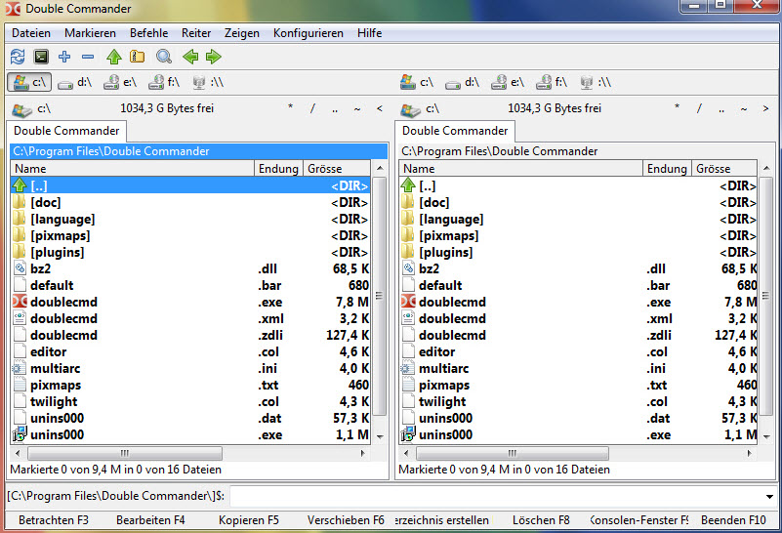The width and height of the screenshot is (782, 533).
Task: Click the green left-arrow toolbar icon
Action: 190,57
